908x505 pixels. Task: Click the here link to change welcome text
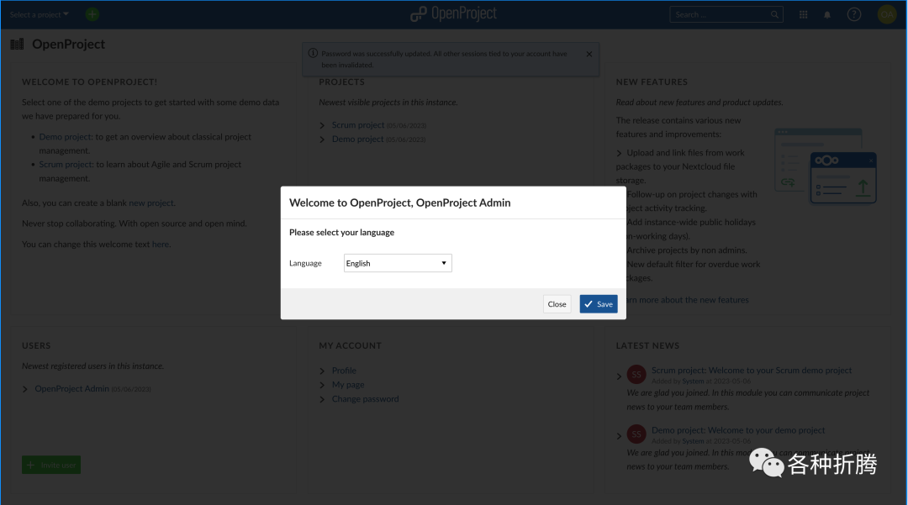coord(161,245)
